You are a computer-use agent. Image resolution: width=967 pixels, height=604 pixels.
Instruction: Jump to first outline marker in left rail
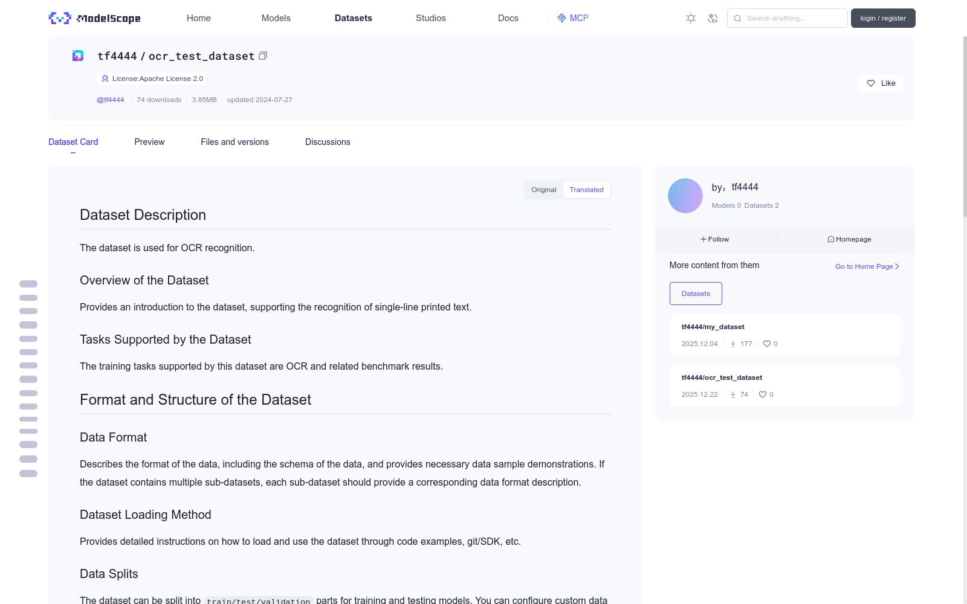click(x=28, y=284)
